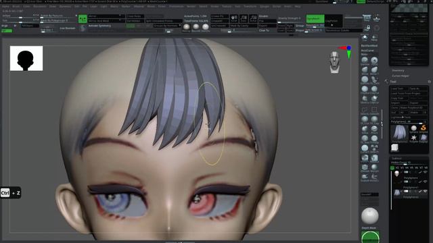Open the Document menu
Image resolution: width=433 pixels, height=243 pixels.
tap(40, 6)
